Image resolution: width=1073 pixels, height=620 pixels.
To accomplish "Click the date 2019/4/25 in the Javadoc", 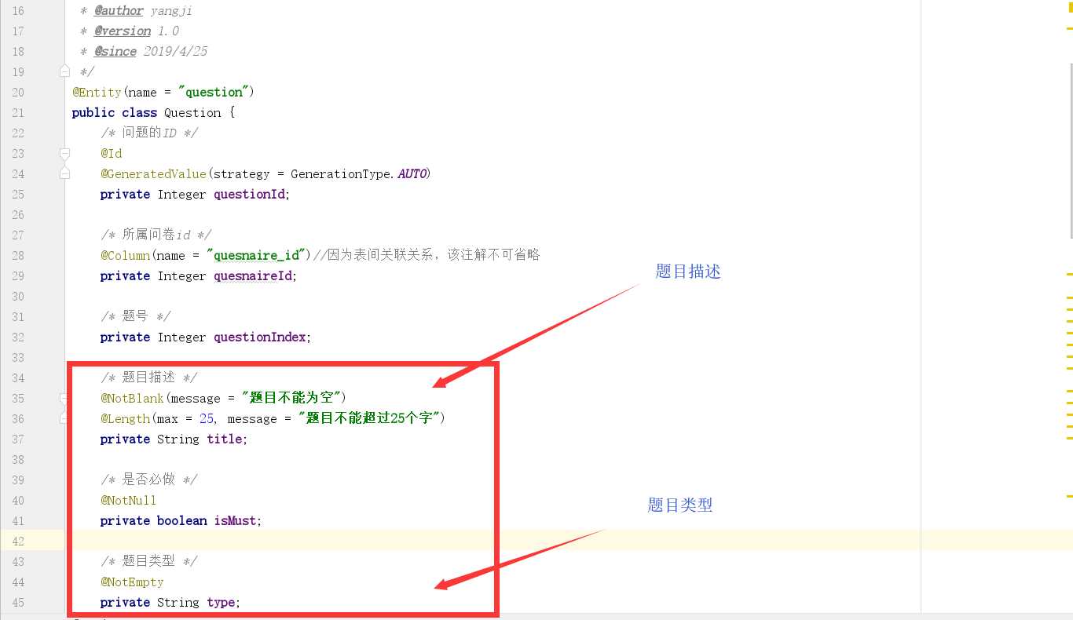I will (x=175, y=51).
